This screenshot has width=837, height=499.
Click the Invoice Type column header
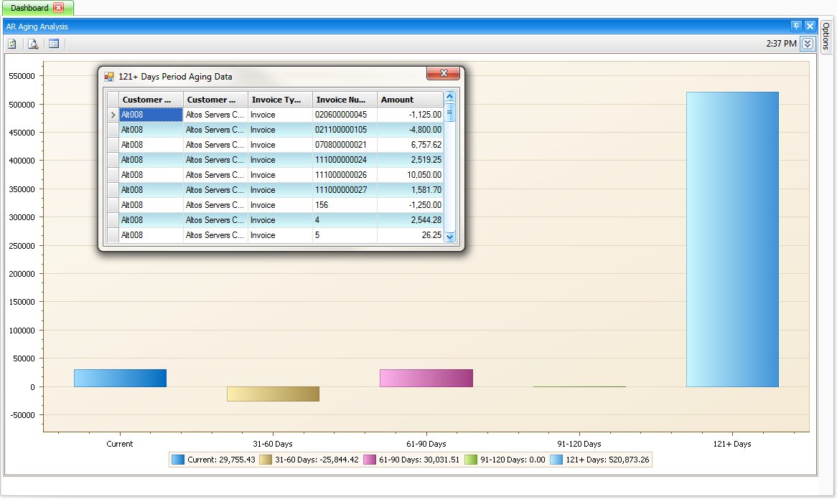coord(280,100)
